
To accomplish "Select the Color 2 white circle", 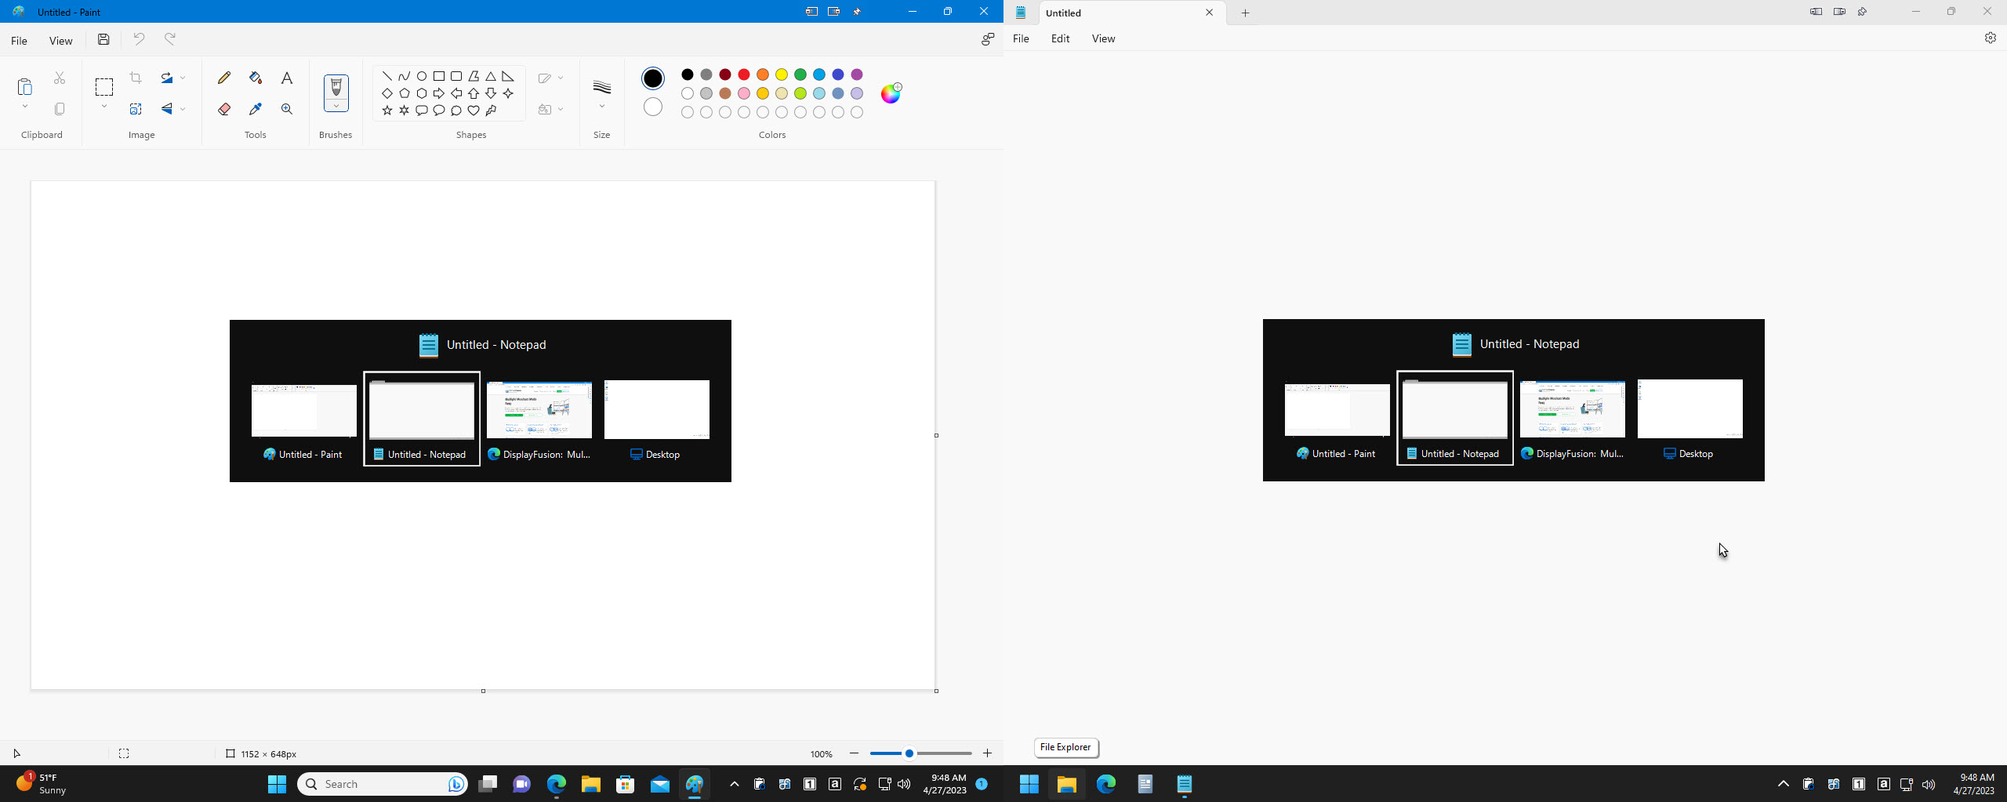I will coord(652,107).
